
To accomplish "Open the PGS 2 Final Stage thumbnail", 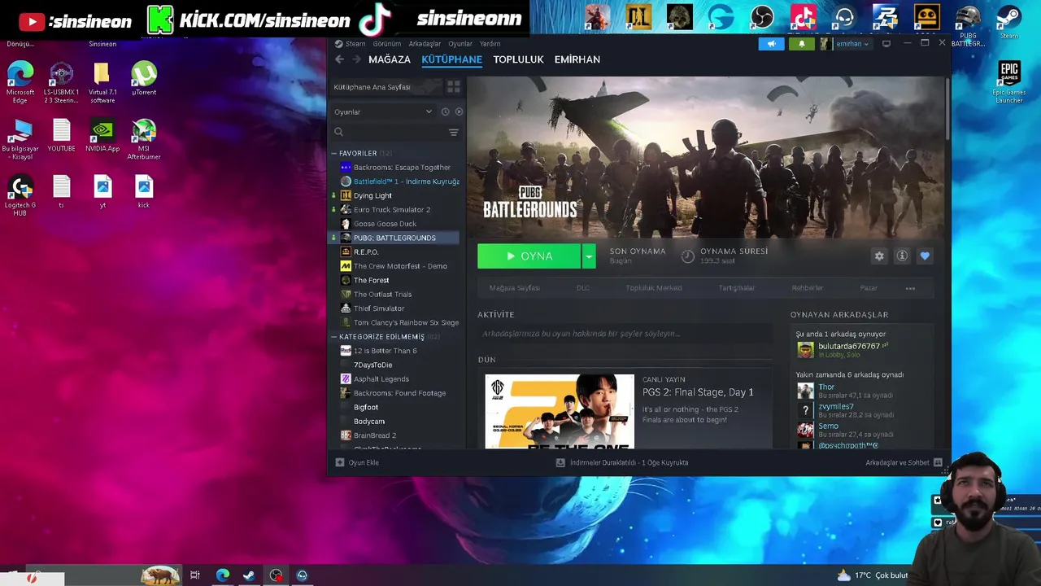I will tap(560, 411).
